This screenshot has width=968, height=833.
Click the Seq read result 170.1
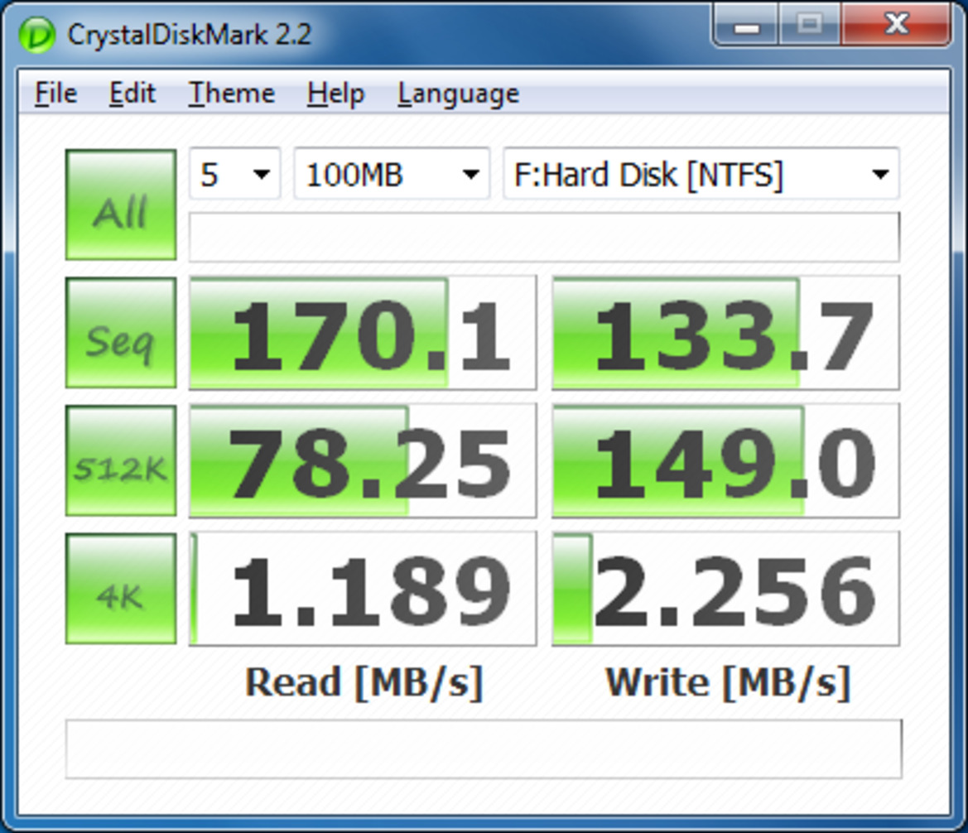(363, 333)
